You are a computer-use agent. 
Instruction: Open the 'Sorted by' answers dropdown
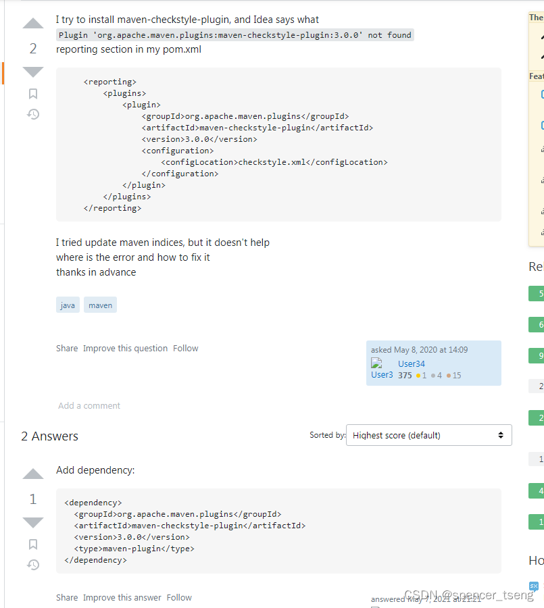click(x=428, y=435)
